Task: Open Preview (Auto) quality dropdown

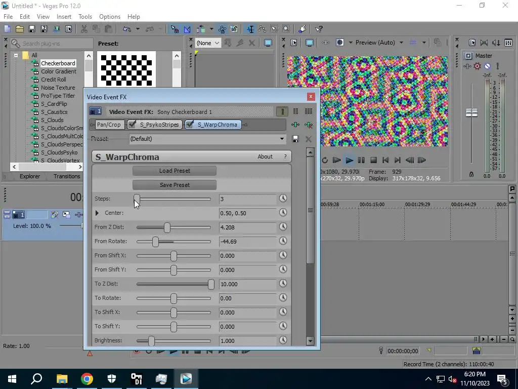Action: 401,43
